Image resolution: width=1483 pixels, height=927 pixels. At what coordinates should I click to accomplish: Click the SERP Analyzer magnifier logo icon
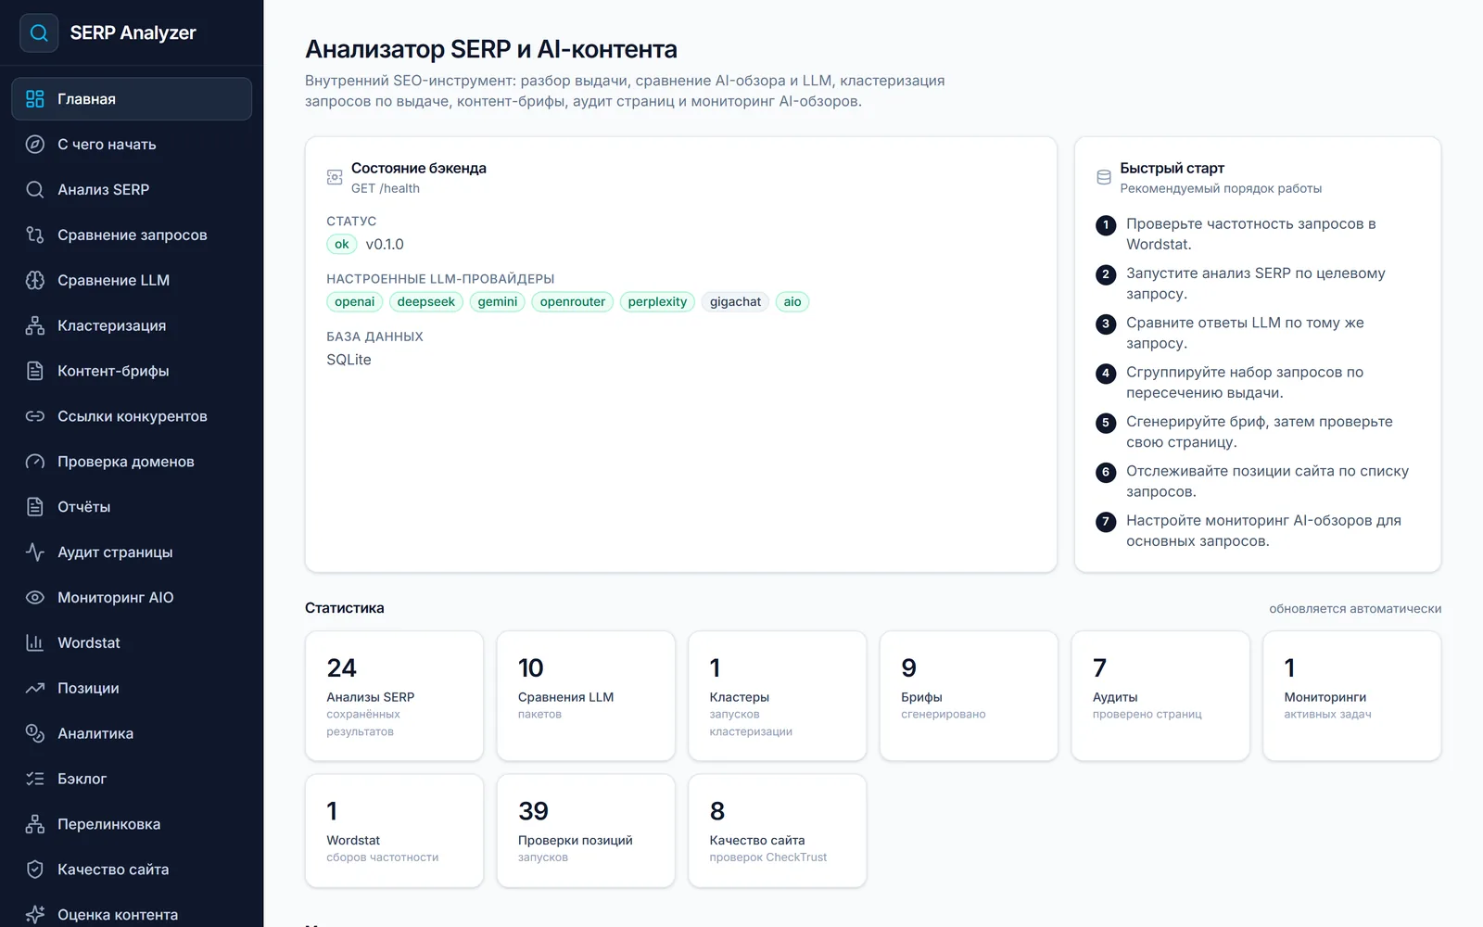point(39,32)
